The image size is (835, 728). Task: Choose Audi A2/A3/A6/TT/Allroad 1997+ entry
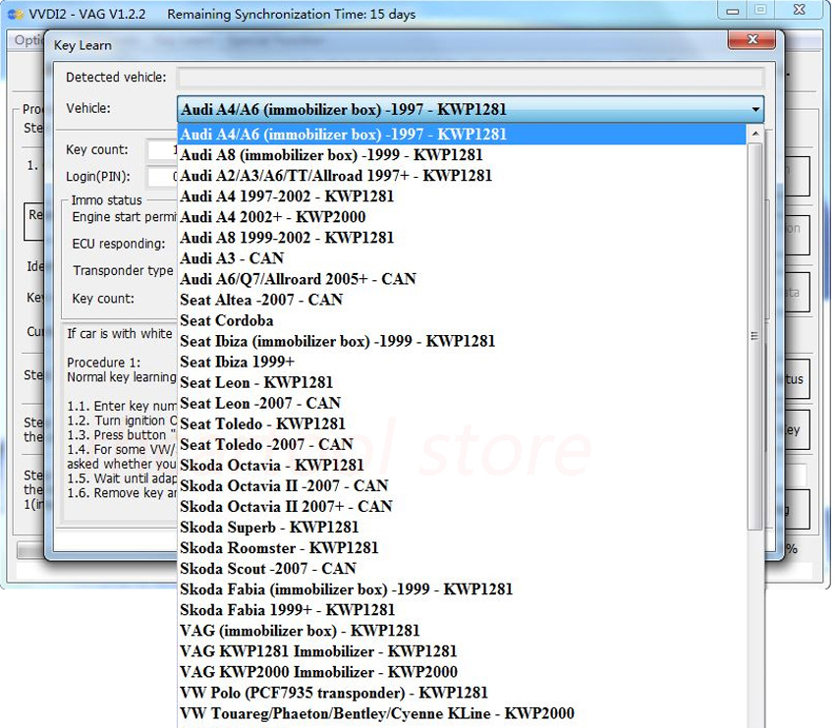[462, 176]
